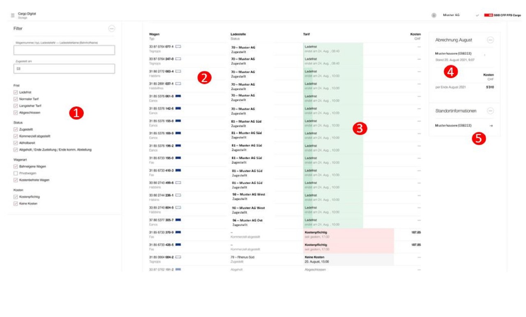Enable the Privatwagen checkbox

(x=16, y=173)
